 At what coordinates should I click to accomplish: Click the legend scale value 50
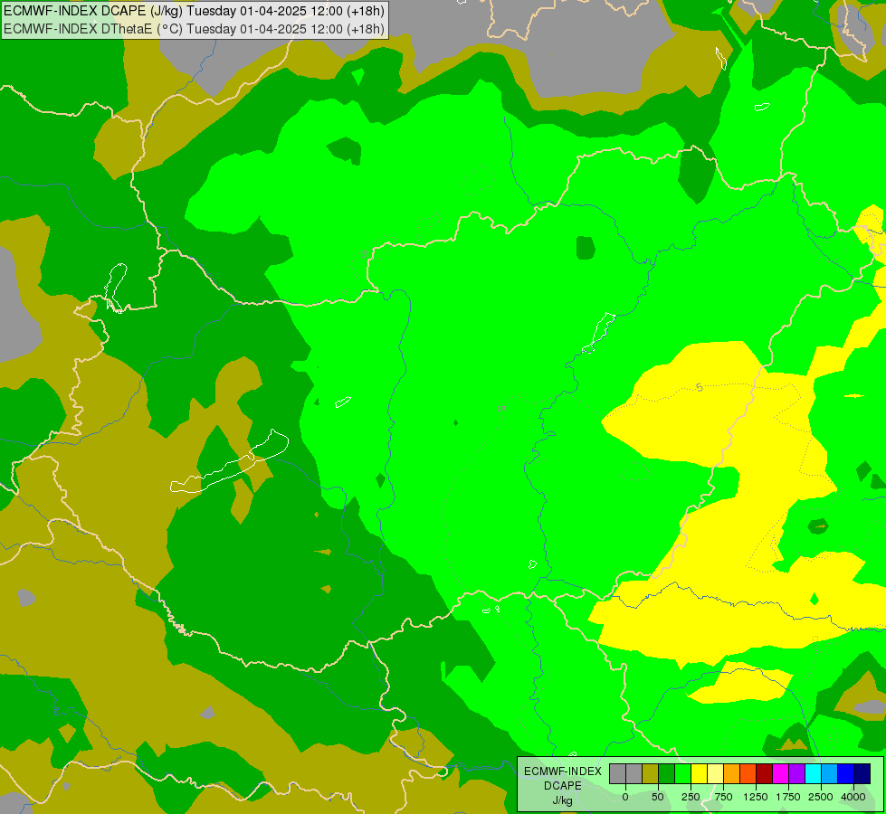(x=658, y=797)
